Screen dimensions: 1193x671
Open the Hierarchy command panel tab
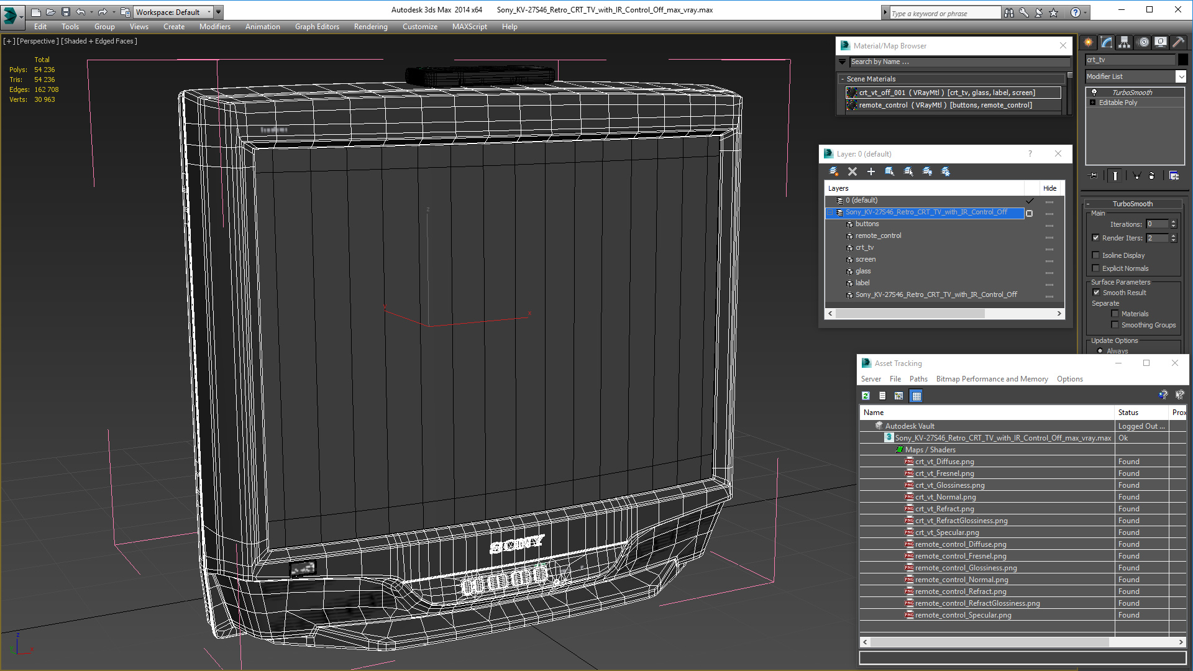pyautogui.click(x=1124, y=42)
